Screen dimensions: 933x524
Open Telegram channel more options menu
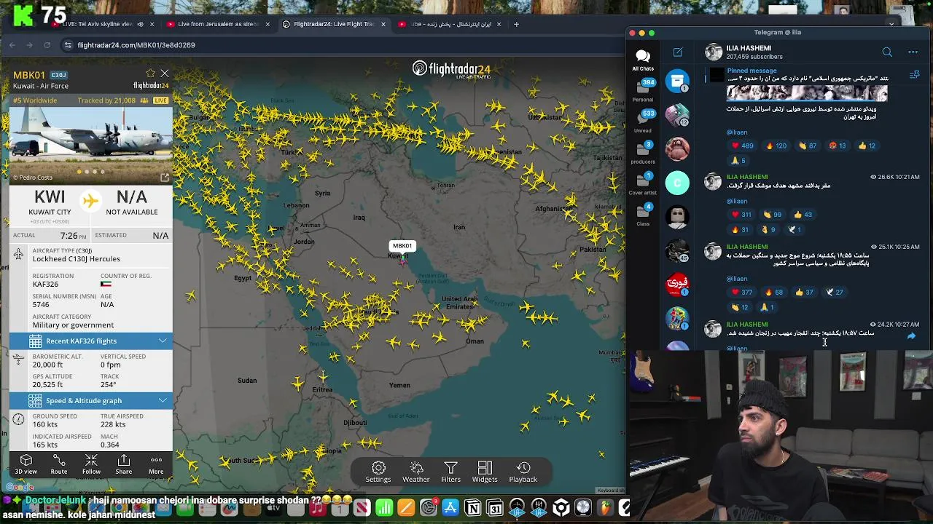pyautogui.click(x=913, y=52)
